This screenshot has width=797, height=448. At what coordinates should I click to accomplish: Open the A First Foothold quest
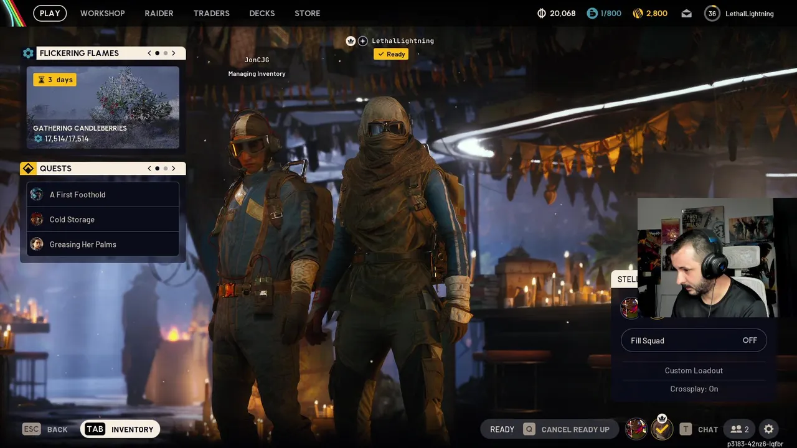tap(103, 194)
